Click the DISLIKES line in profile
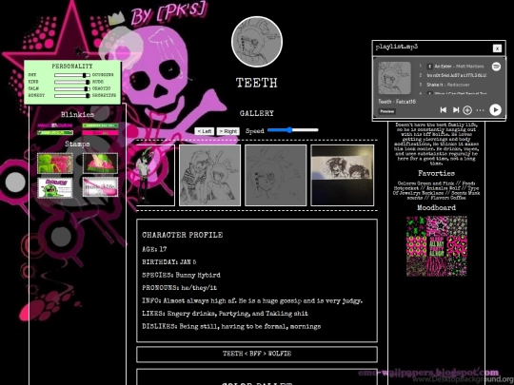Viewport: 514px width, 385px height. point(231,326)
